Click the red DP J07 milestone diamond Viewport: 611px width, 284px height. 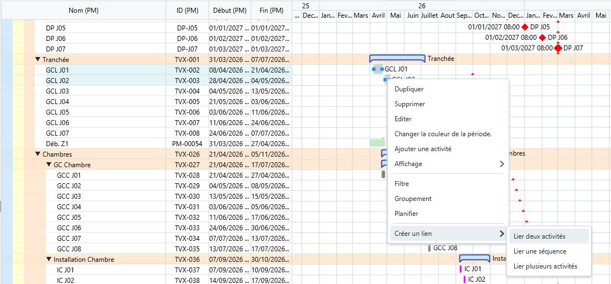point(558,48)
